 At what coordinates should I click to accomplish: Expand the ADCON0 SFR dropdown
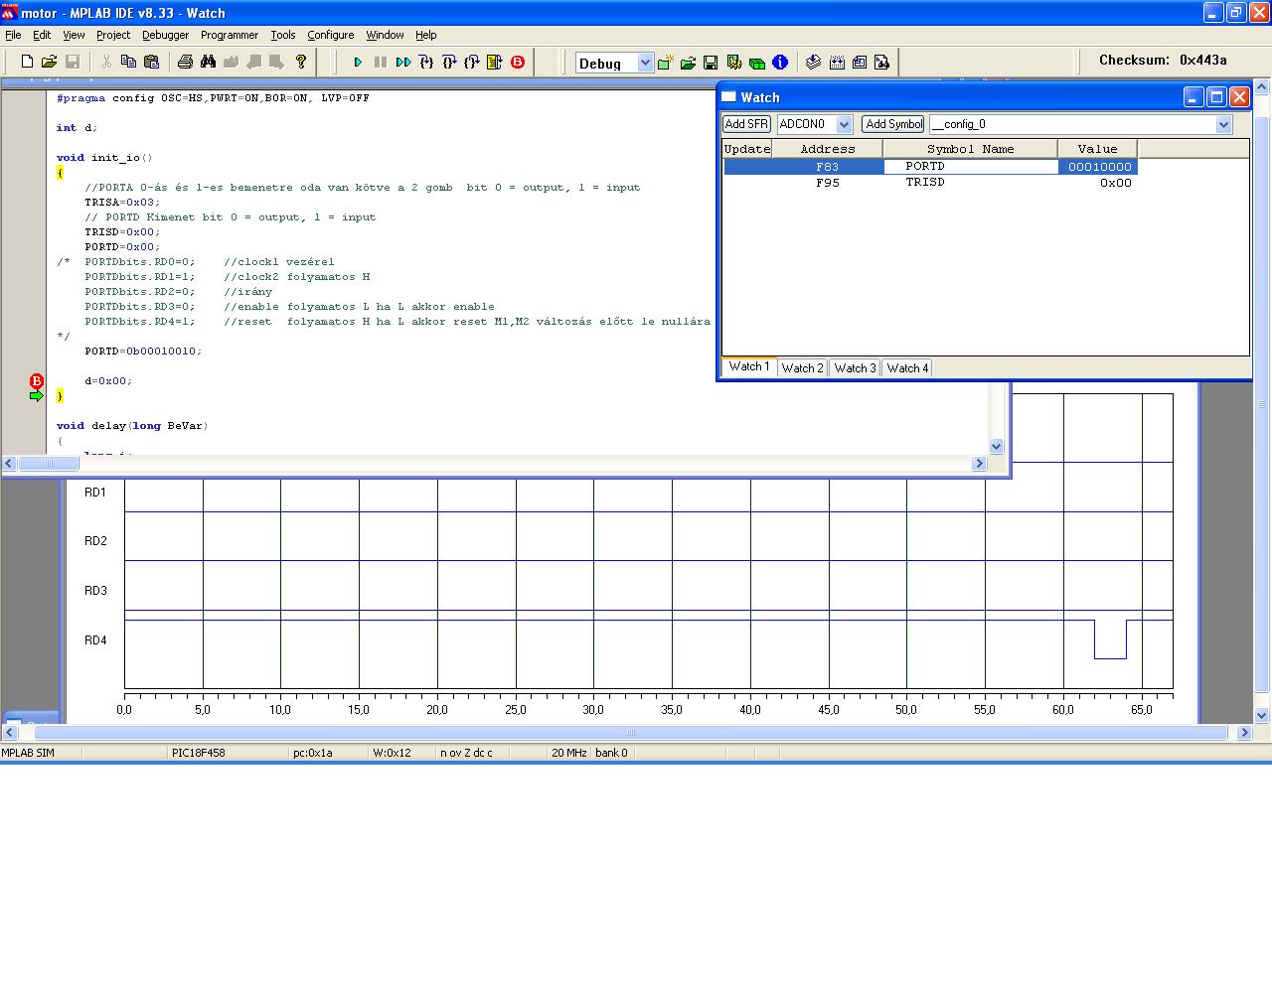pyautogui.click(x=844, y=124)
